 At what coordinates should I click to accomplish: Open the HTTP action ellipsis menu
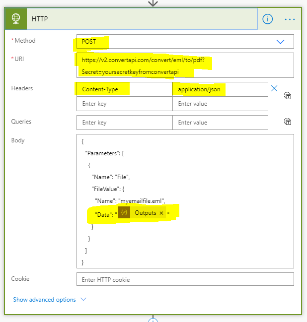click(x=290, y=19)
